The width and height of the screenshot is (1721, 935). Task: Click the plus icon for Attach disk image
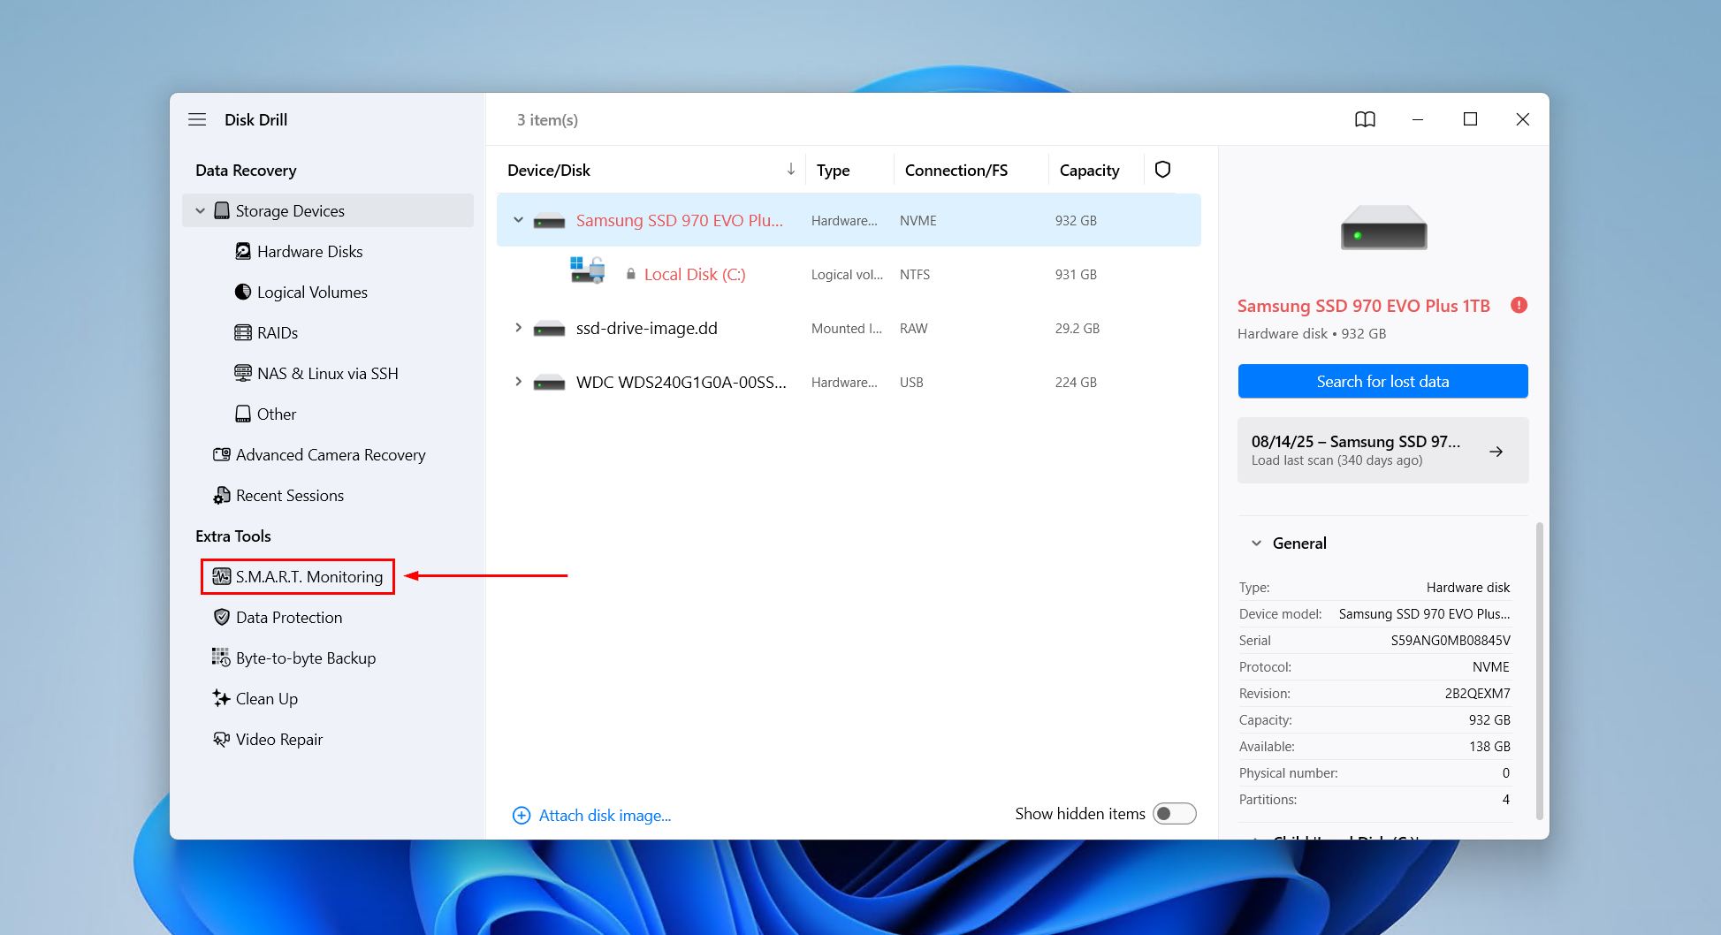click(x=522, y=815)
